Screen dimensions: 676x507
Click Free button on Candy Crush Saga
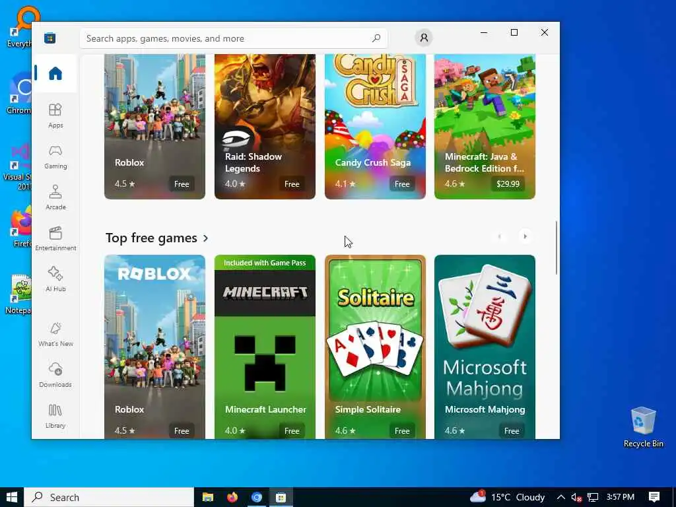point(402,184)
